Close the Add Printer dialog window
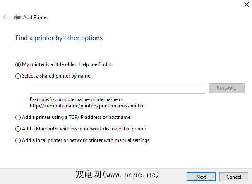The image size is (252, 184). 245,3
